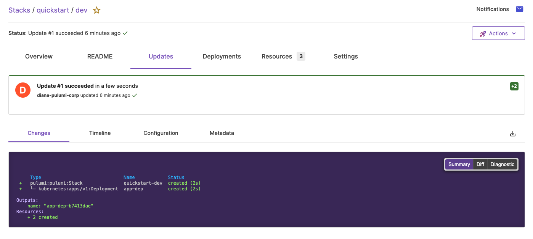Switch to Diagnostic view

[x=502, y=164]
